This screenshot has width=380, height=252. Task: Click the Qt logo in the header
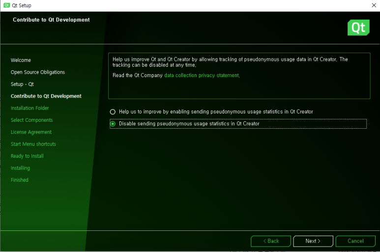(x=358, y=28)
